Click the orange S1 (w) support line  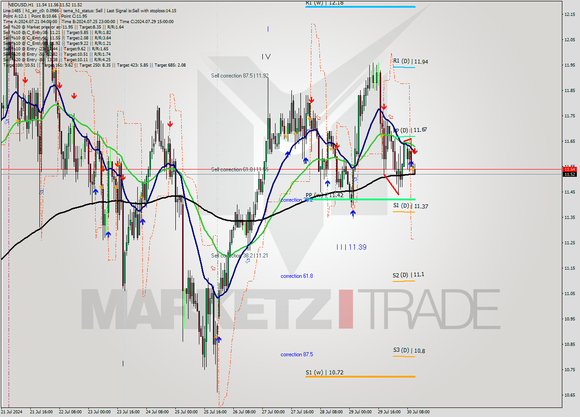[361, 376]
